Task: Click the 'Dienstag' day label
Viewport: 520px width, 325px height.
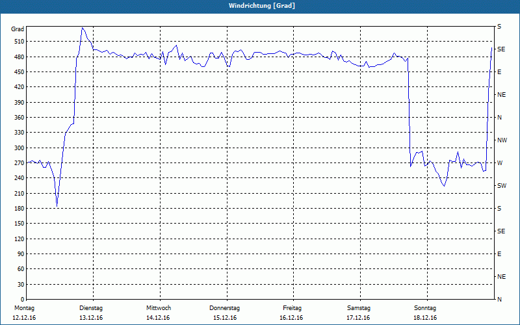Action: [x=91, y=308]
